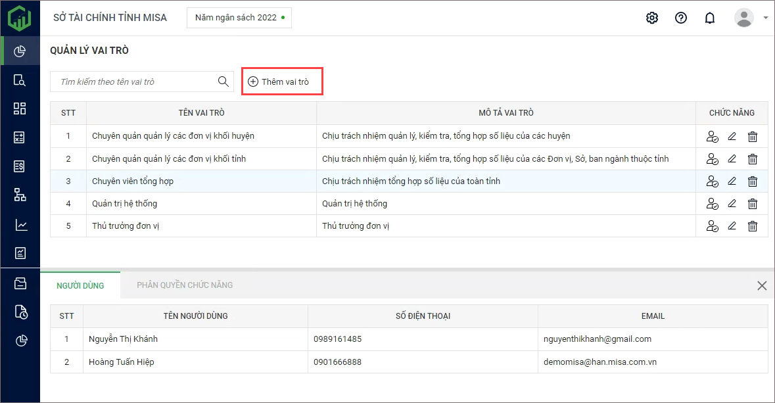Select the Người dùng tab
Image resolution: width=775 pixels, height=403 pixels.
click(80, 285)
